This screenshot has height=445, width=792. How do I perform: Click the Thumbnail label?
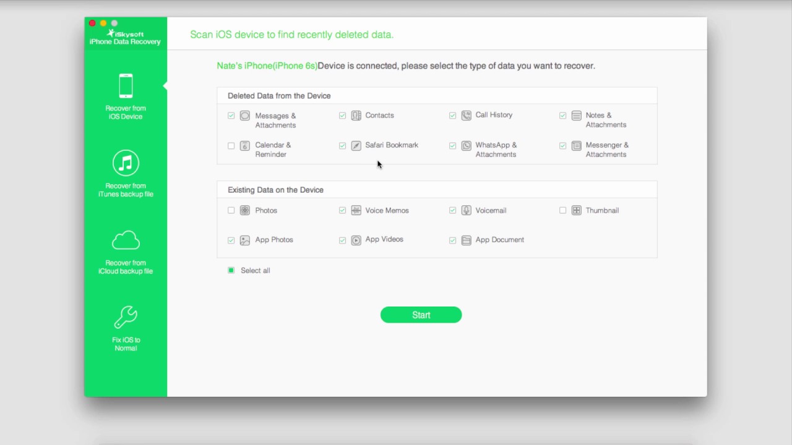pos(602,211)
